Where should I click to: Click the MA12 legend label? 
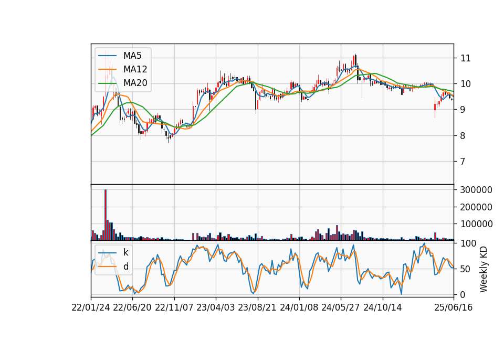135,69
